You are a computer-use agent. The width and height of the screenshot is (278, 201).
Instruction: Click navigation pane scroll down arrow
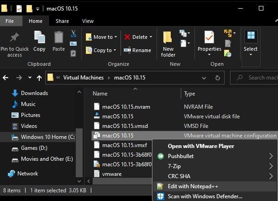pos(79,181)
